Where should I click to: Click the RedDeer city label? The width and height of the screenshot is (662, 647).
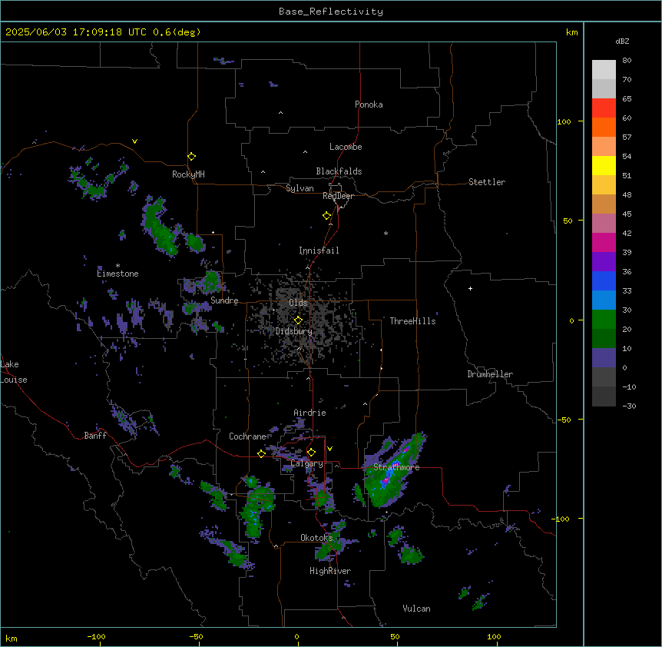pyautogui.click(x=338, y=196)
